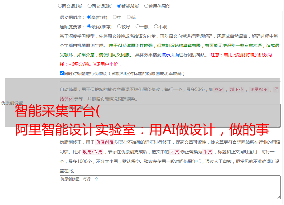Set 通顺度要求 to 最优(推荐)
Image resolution: width=284 pixels, height=205 pixels.
(89, 27)
